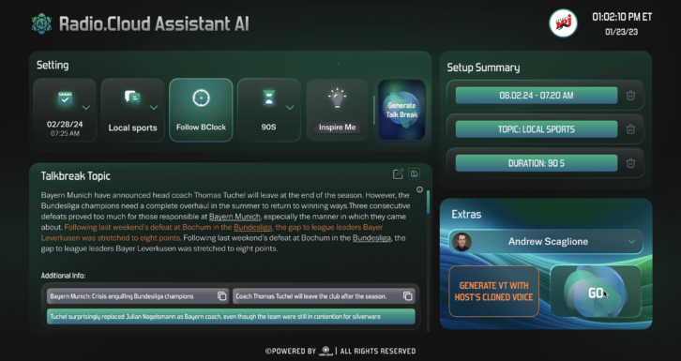Copy the 'Coach Thomas Tuchel will leave' info chip
This screenshot has width=681, height=361.
(x=407, y=296)
